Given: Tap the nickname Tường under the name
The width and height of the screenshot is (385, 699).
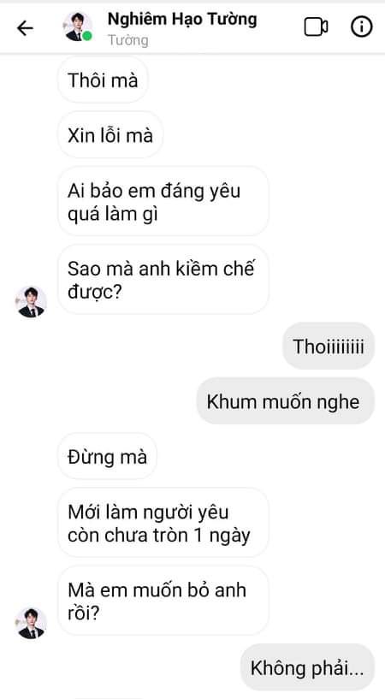Looking at the screenshot, I should pyautogui.click(x=127, y=40).
